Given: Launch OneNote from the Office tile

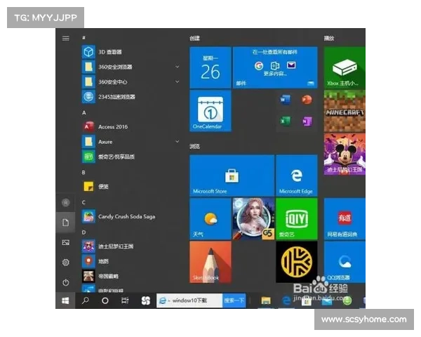Looking at the screenshot, I should [307, 121].
